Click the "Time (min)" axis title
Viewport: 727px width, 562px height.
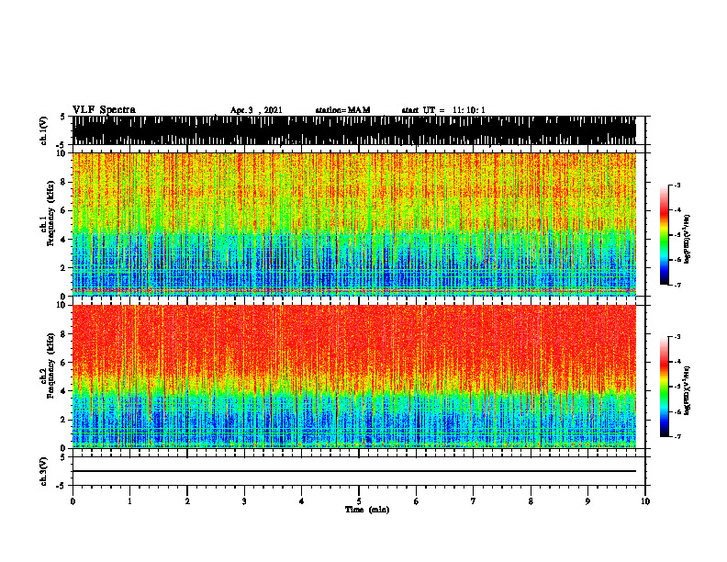367,510
